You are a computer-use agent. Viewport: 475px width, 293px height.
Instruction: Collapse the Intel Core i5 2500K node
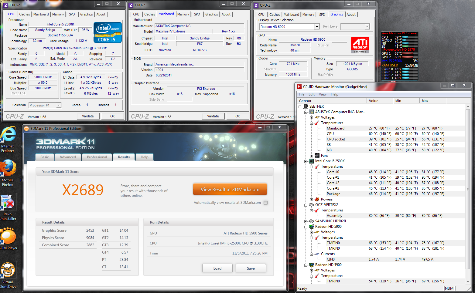point(306,161)
